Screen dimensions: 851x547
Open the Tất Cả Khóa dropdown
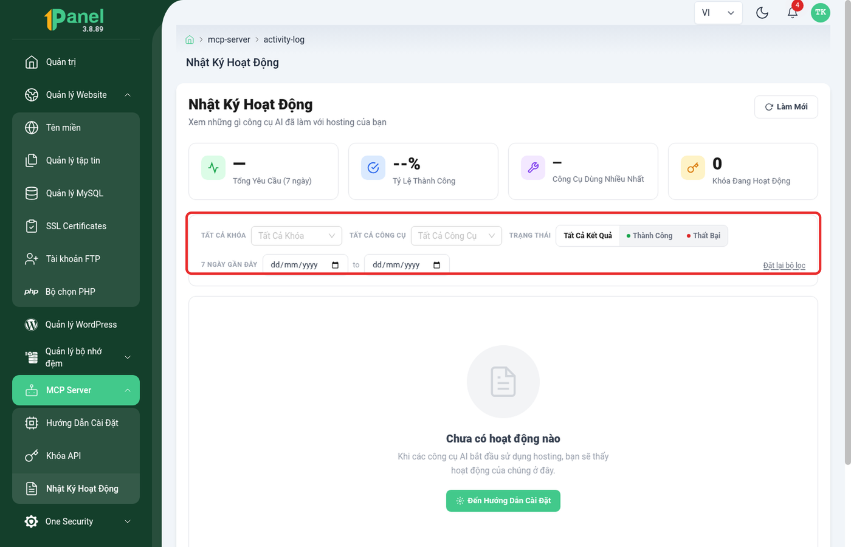(x=297, y=236)
